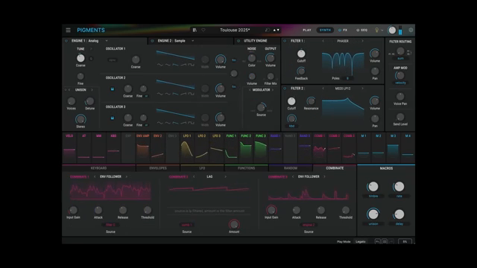
Task: Select the LFO 3 modulation slot
Action: 216,148
